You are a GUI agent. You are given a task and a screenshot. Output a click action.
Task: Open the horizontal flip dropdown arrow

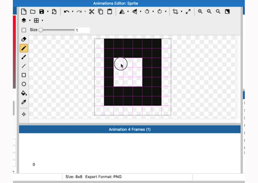[x=128, y=12]
